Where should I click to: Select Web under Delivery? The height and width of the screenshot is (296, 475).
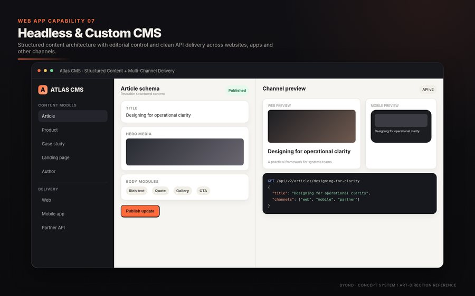tap(73, 200)
